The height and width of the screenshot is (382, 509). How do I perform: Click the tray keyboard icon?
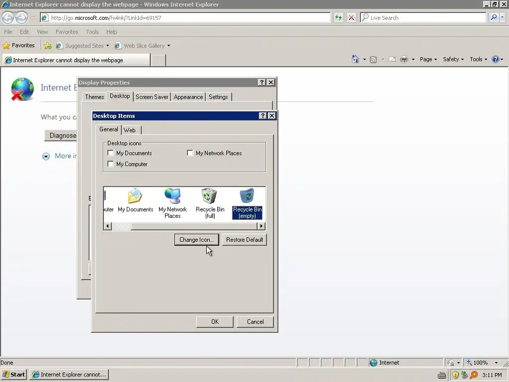click(442, 375)
